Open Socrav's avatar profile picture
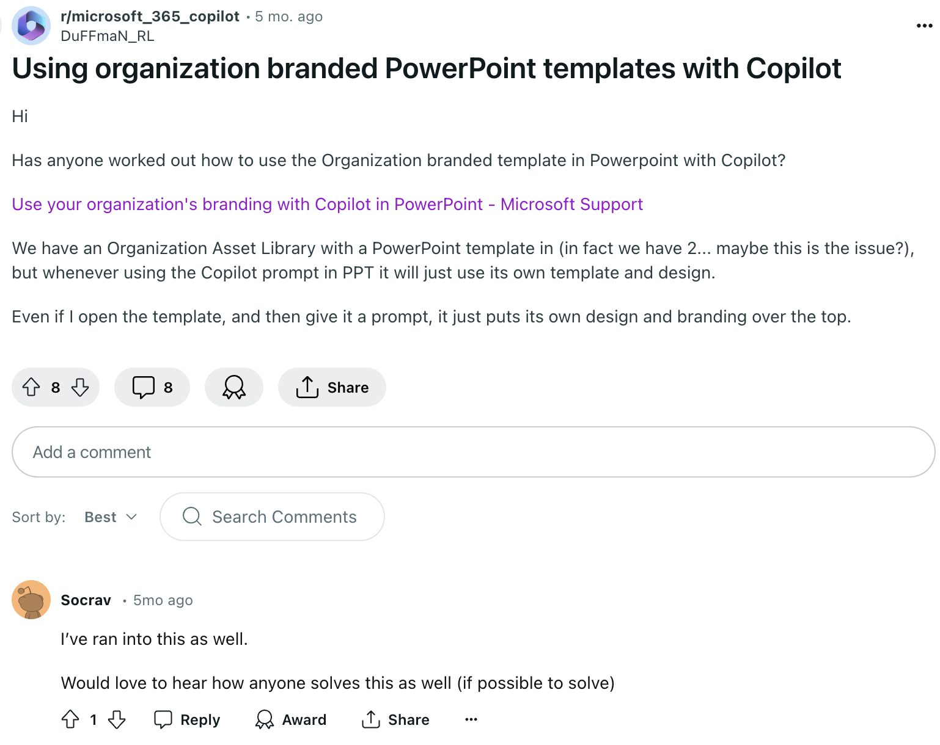The height and width of the screenshot is (745, 940). tap(31, 600)
